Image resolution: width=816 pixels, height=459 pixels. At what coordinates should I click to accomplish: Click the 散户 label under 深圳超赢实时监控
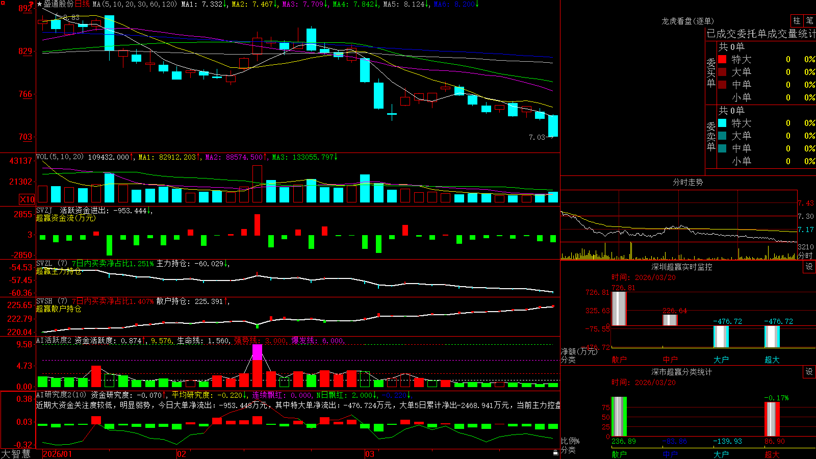click(619, 360)
